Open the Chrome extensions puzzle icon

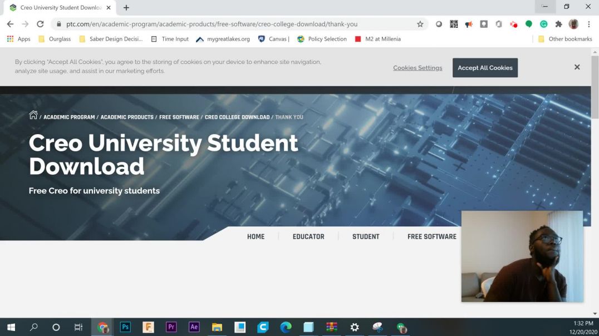pyautogui.click(x=558, y=24)
